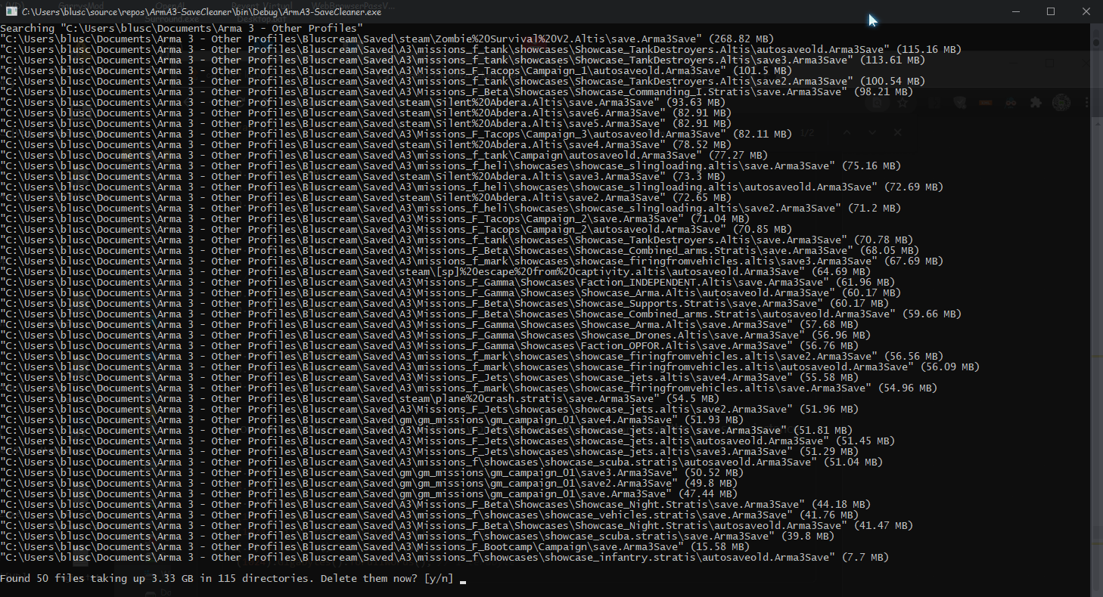1103x597 pixels.
Task: Click the escape%20from%20captivity autosaveold line
Action: coord(435,271)
